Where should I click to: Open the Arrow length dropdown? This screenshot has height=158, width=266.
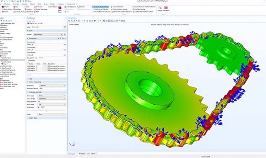(52, 99)
